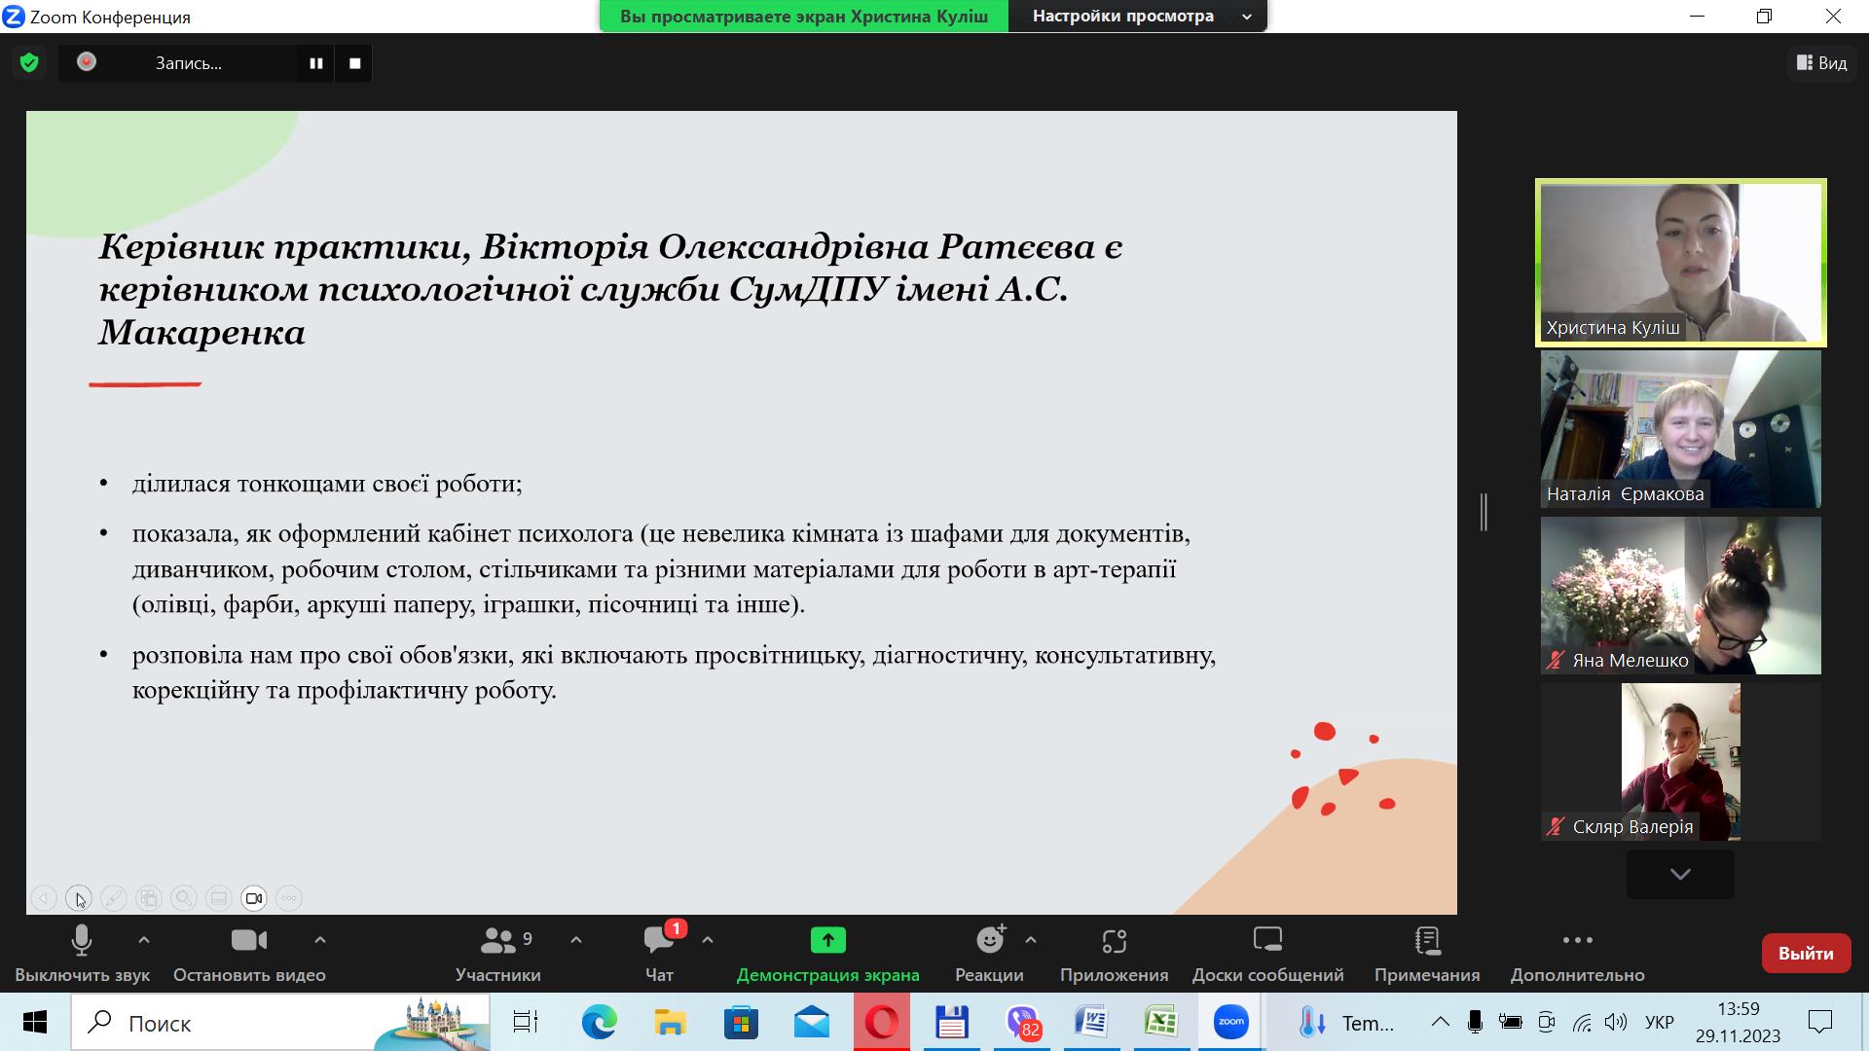Start Демонстрация экрана screen share

point(827,954)
